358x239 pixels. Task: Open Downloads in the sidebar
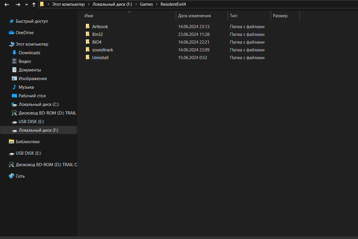29,53
